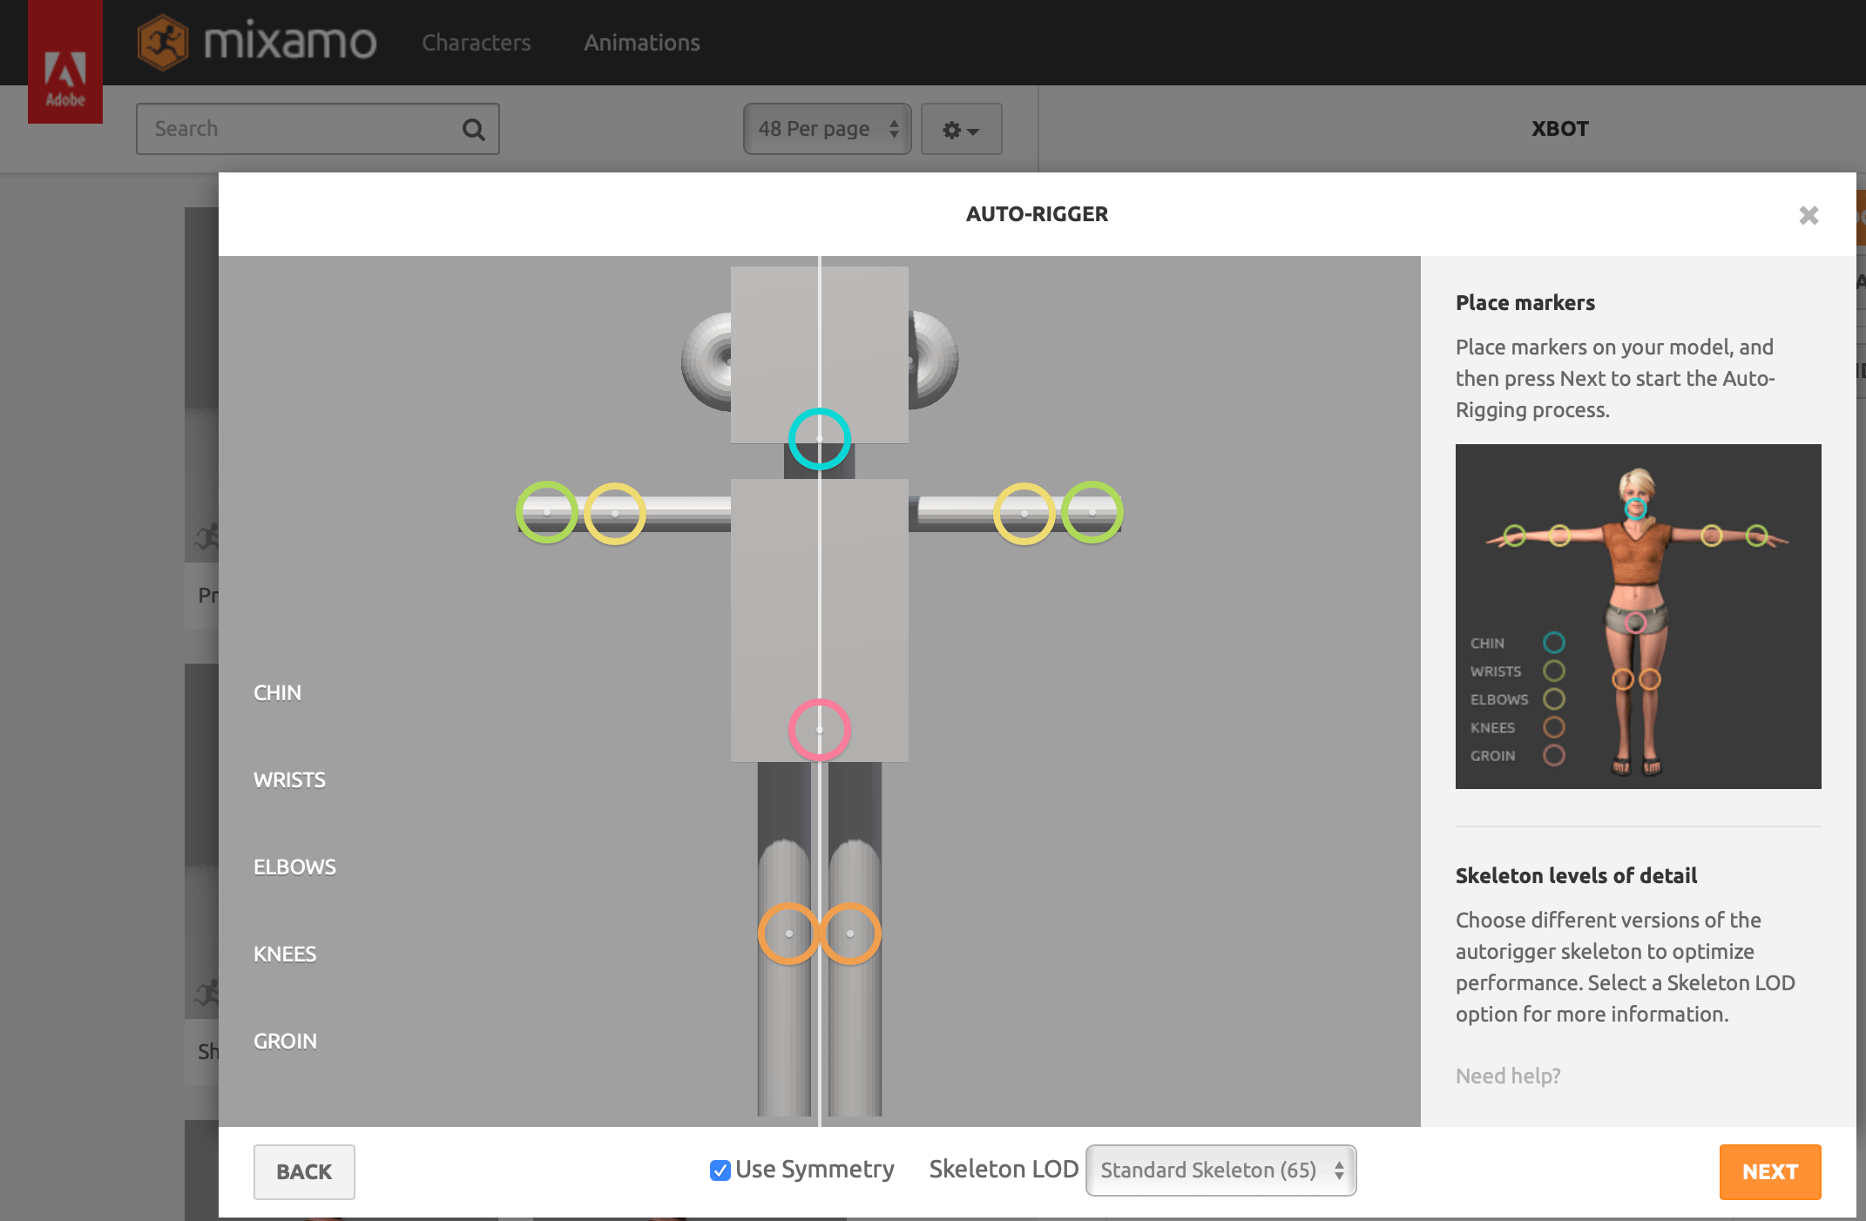Screen dimensions: 1866x1221
Task: Click the orange right knee marker
Action: 850,934
